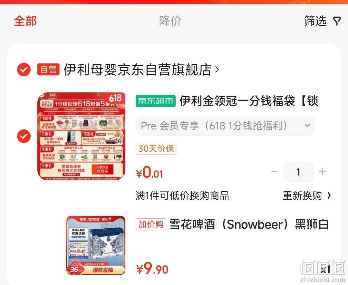The image size is (348, 285).
Task: Tap the 30天价保 price protection badge
Action: pos(156,148)
